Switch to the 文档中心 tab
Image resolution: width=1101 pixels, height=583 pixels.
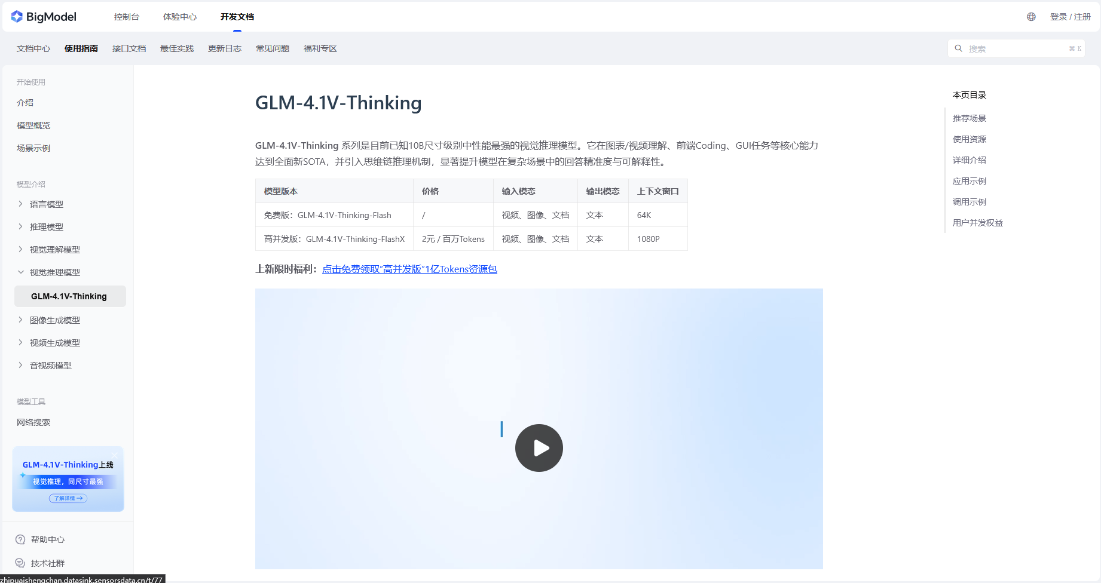click(33, 48)
